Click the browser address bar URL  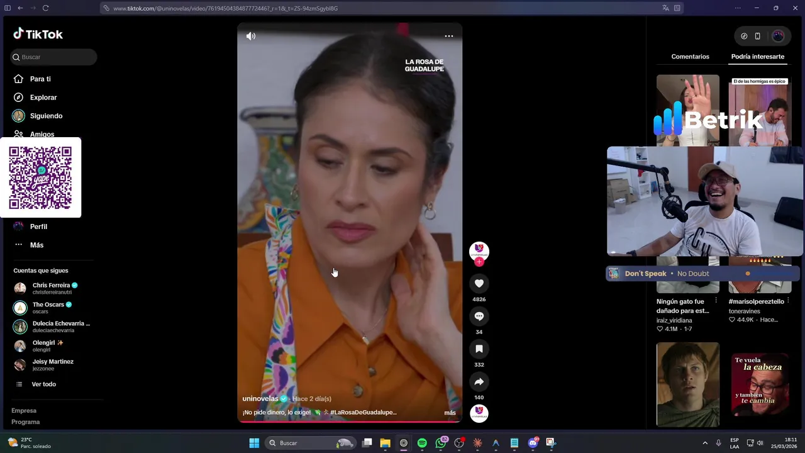226,8
